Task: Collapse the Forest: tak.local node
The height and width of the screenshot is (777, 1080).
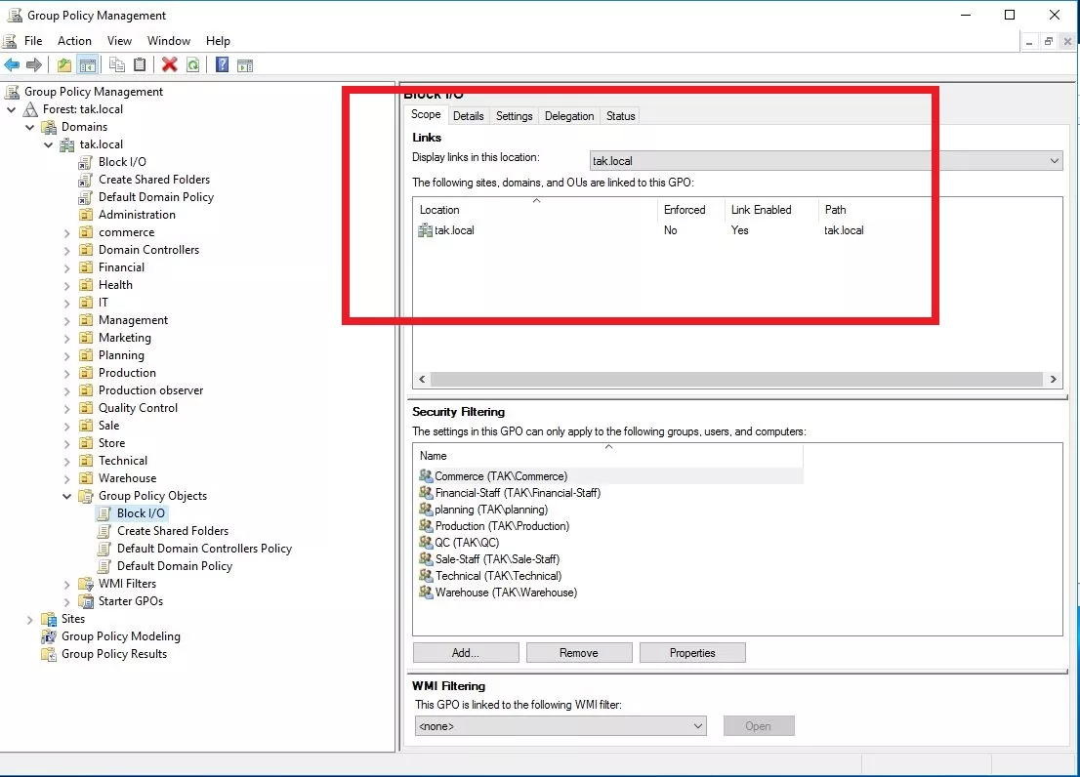Action: pyautogui.click(x=11, y=109)
